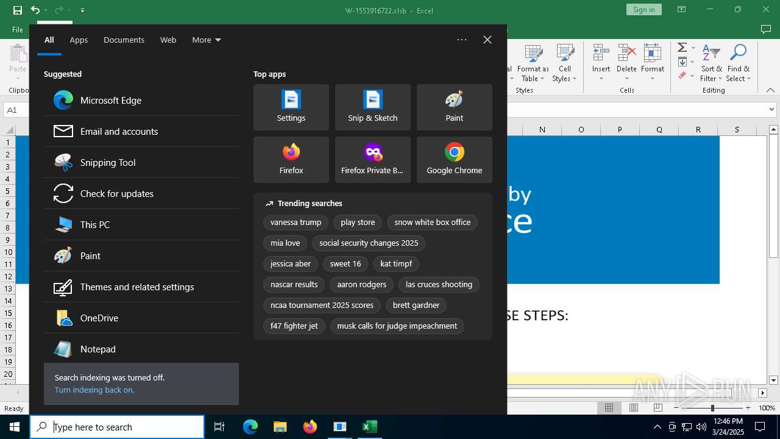Click zoom out minus in Excel
780x439 pixels.
pyautogui.click(x=676, y=408)
